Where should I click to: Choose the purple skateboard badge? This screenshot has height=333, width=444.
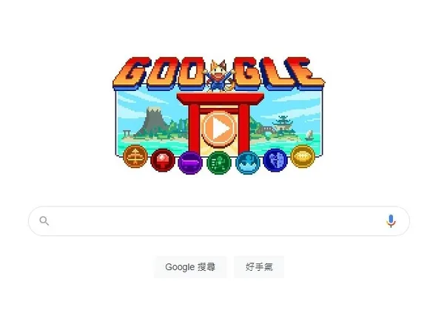pos(190,163)
